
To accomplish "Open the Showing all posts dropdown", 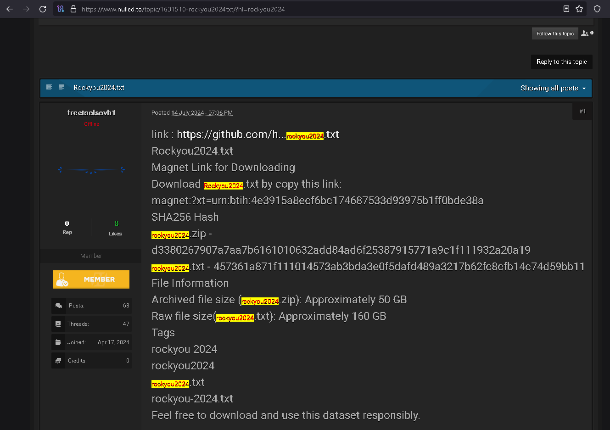I will (553, 88).
